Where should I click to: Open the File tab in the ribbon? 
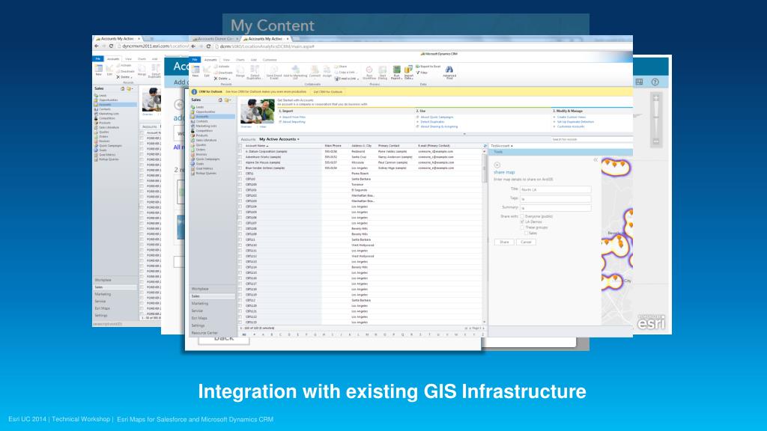(x=195, y=60)
